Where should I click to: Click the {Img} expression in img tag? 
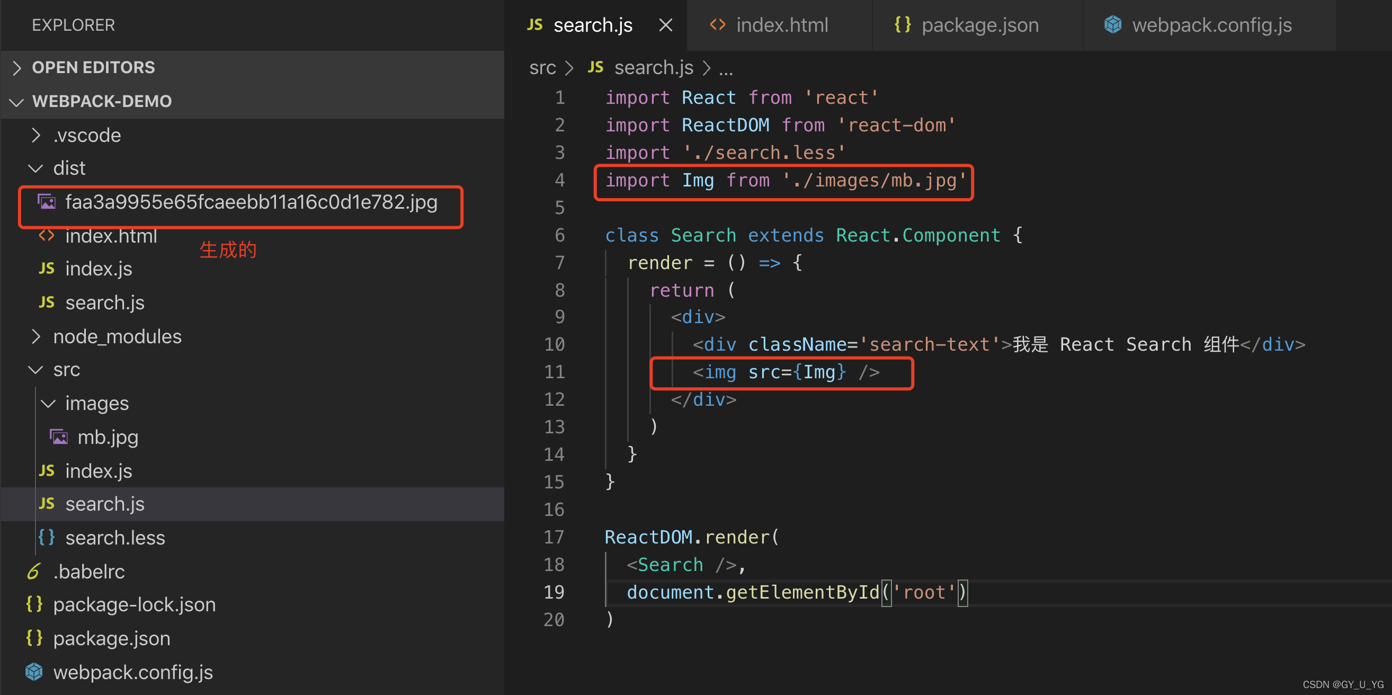click(819, 372)
